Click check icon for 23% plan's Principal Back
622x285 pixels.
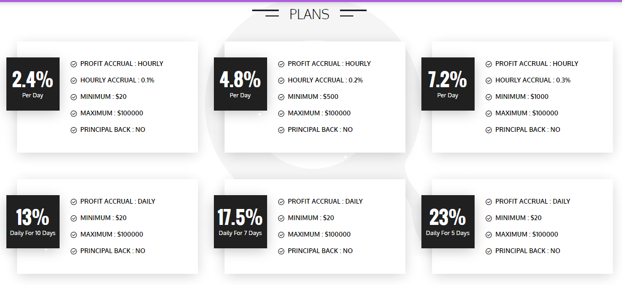pyautogui.click(x=488, y=251)
